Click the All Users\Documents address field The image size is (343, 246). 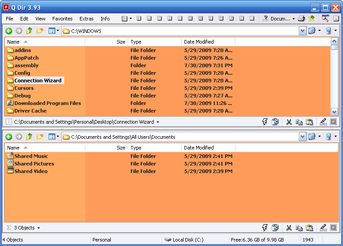(x=180, y=137)
